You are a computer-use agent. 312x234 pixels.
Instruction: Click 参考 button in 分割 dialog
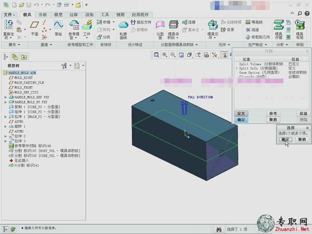(x=273, y=114)
